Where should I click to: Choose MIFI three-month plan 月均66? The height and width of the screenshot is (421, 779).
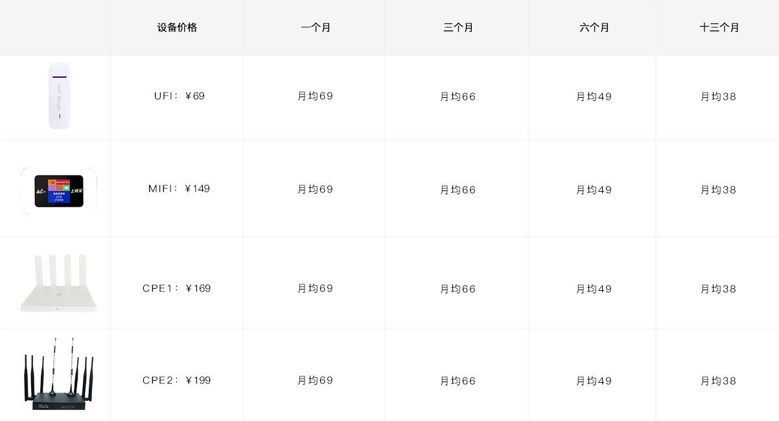[458, 190]
